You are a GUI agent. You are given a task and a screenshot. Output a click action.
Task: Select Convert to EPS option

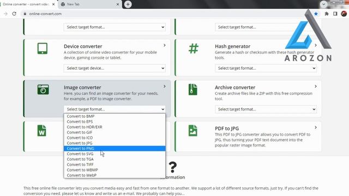tap(115, 121)
